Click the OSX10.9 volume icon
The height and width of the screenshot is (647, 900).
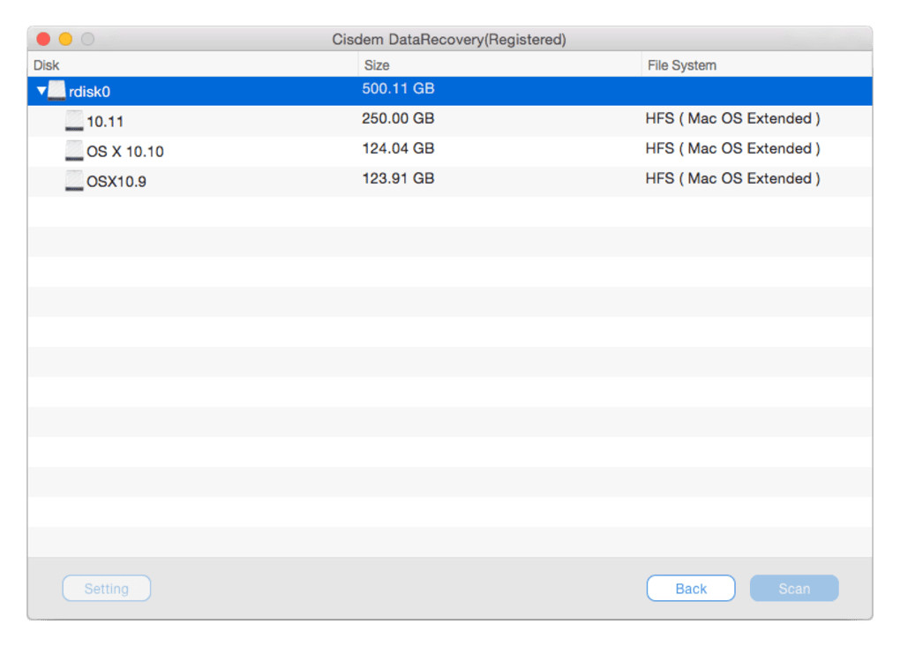tap(74, 181)
